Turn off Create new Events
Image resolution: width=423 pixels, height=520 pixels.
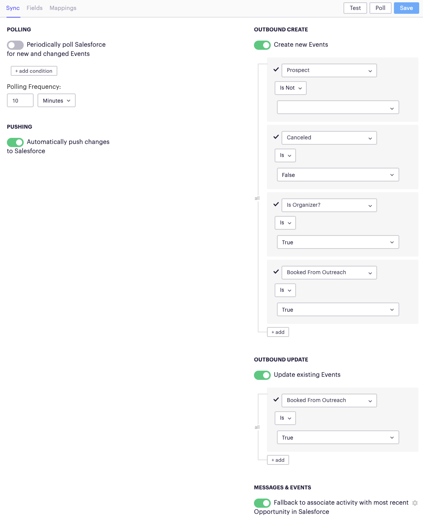(x=262, y=45)
